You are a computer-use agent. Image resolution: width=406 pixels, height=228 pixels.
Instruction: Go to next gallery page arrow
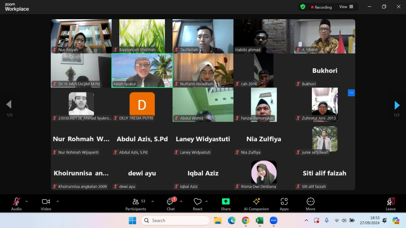tap(397, 105)
